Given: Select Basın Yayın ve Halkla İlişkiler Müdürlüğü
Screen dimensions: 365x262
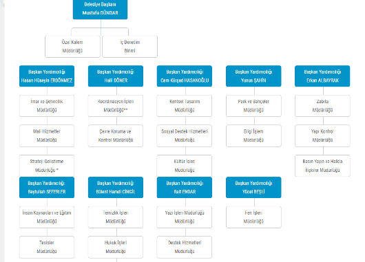Looking at the screenshot, I should (322, 166).
